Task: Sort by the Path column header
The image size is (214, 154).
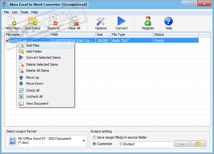Action: pos(73,34)
